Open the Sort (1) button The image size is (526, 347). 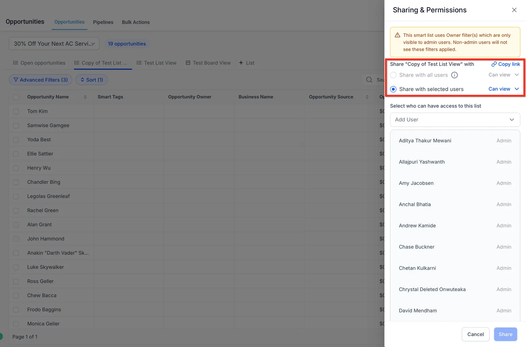coord(91,80)
